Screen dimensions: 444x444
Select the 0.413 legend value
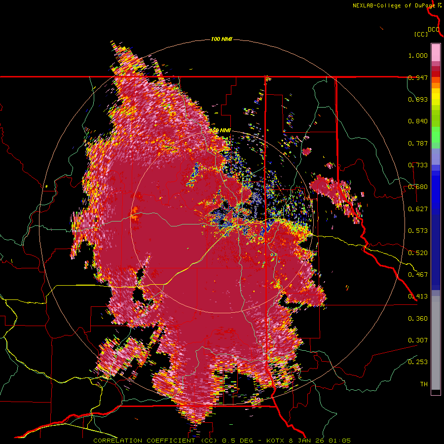(x=418, y=296)
